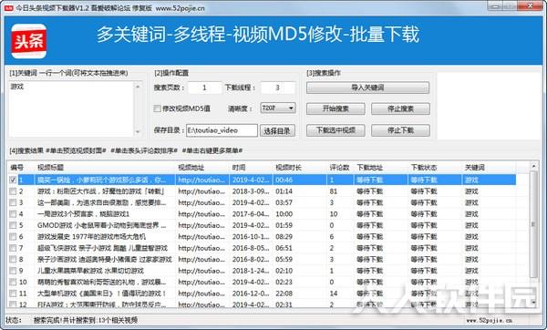Click the red 头条 app logo
547x330 pixels.
click(x=28, y=41)
